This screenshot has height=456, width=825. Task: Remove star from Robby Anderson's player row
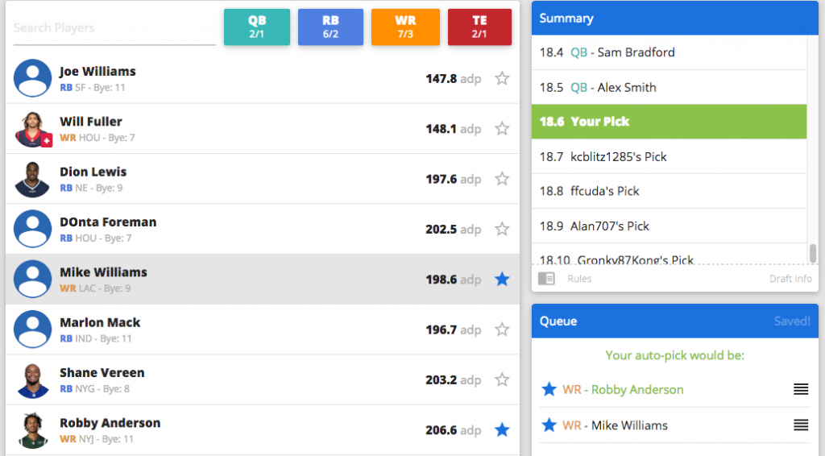pyautogui.click(x=502, y=429)
